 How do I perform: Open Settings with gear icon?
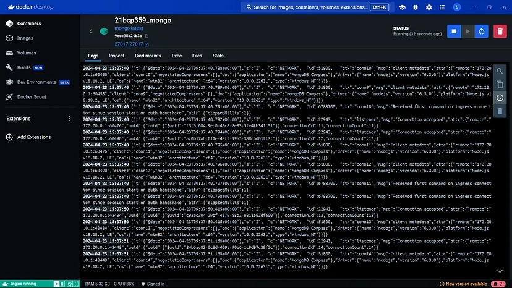click(429, 7)
